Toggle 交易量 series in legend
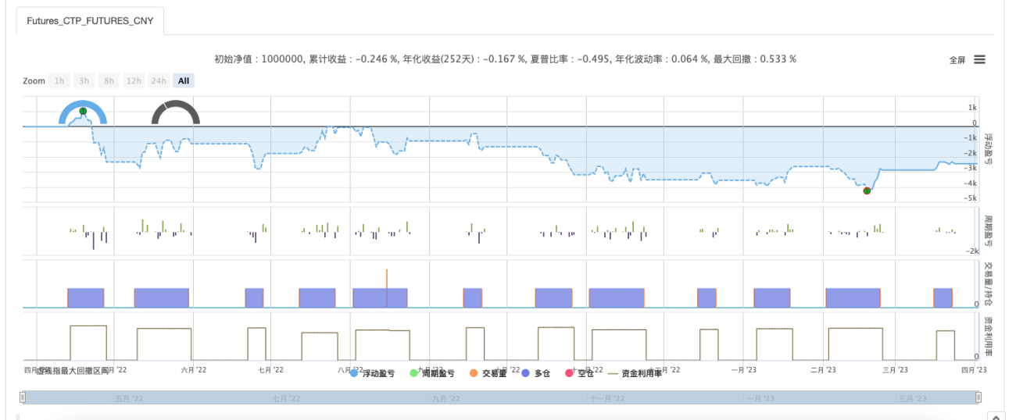 point(488,373)
